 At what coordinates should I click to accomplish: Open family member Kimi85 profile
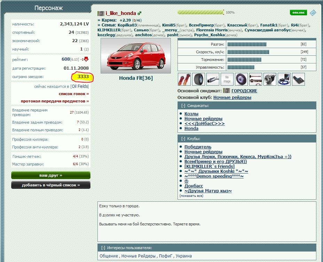click(x=169, y=25)
